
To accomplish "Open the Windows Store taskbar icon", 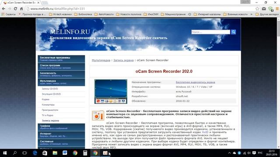I will (45, 153).
